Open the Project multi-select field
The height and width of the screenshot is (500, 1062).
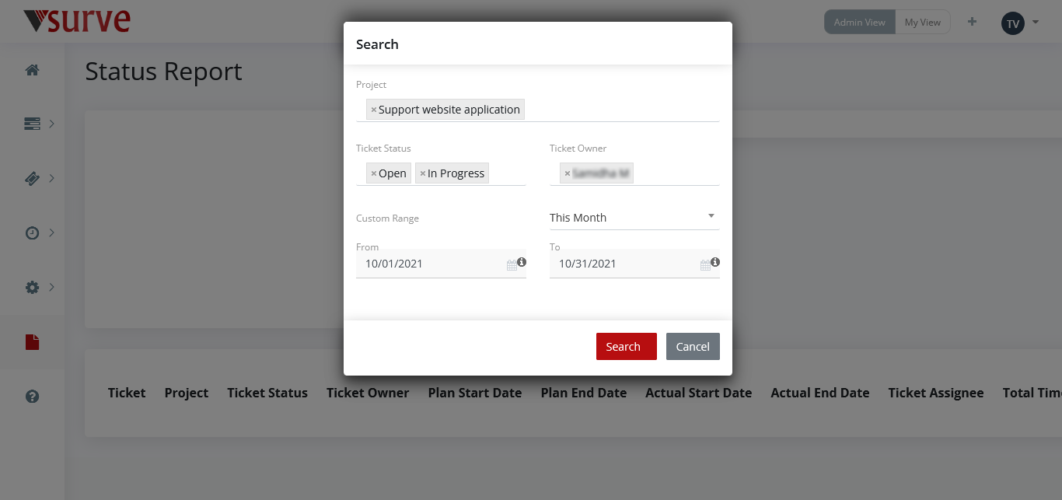[538, 110]
